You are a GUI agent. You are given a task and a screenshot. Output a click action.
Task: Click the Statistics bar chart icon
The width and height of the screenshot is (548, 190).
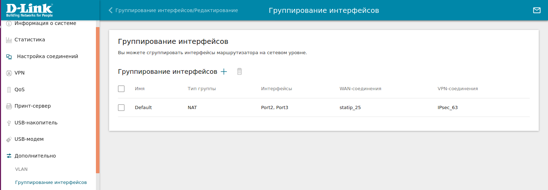coord(9,40)
